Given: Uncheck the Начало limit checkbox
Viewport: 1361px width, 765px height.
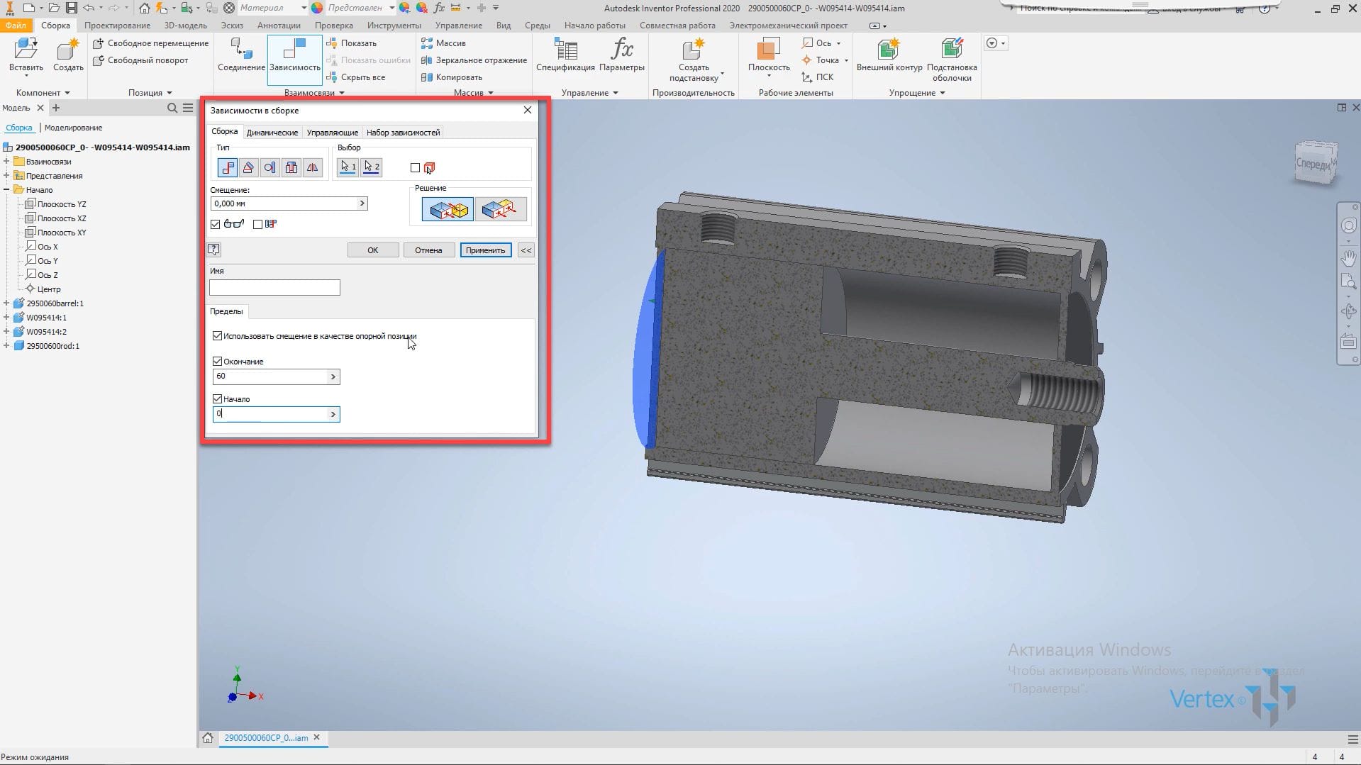Looking at the screenshot, I should point(217,399).
